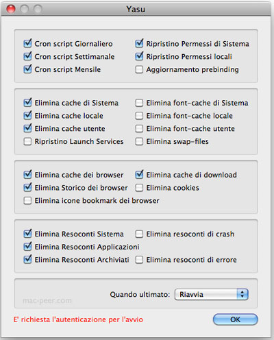Check Elimina resoconti di errore

click(x=139, y=260)
